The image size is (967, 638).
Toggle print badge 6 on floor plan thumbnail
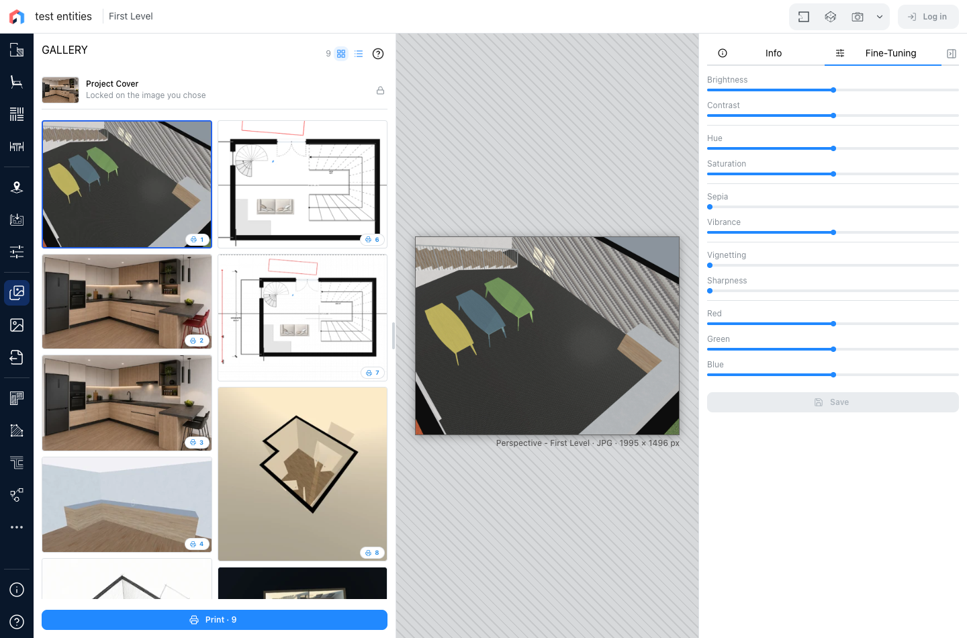(373, 240)
